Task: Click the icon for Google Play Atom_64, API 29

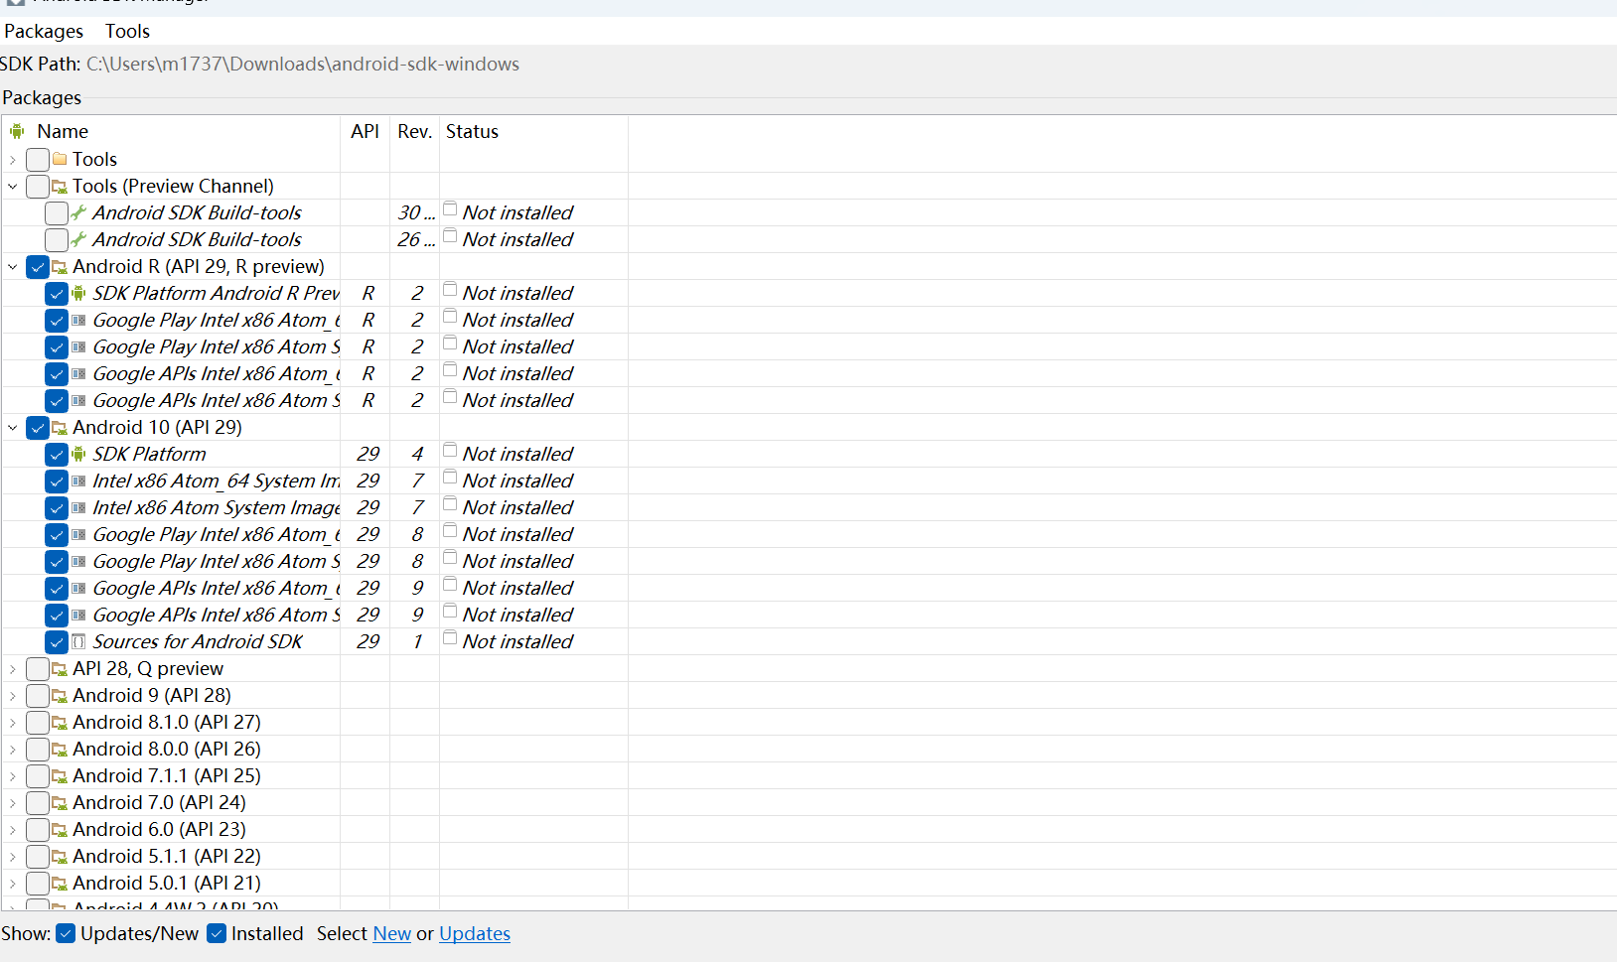Action: 78,534
